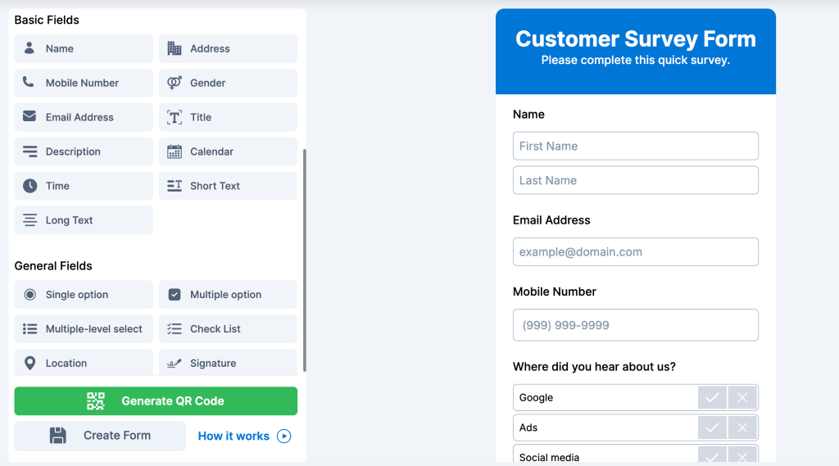
Task: Add the Signature pen icon field
Action: coord(228,362)
